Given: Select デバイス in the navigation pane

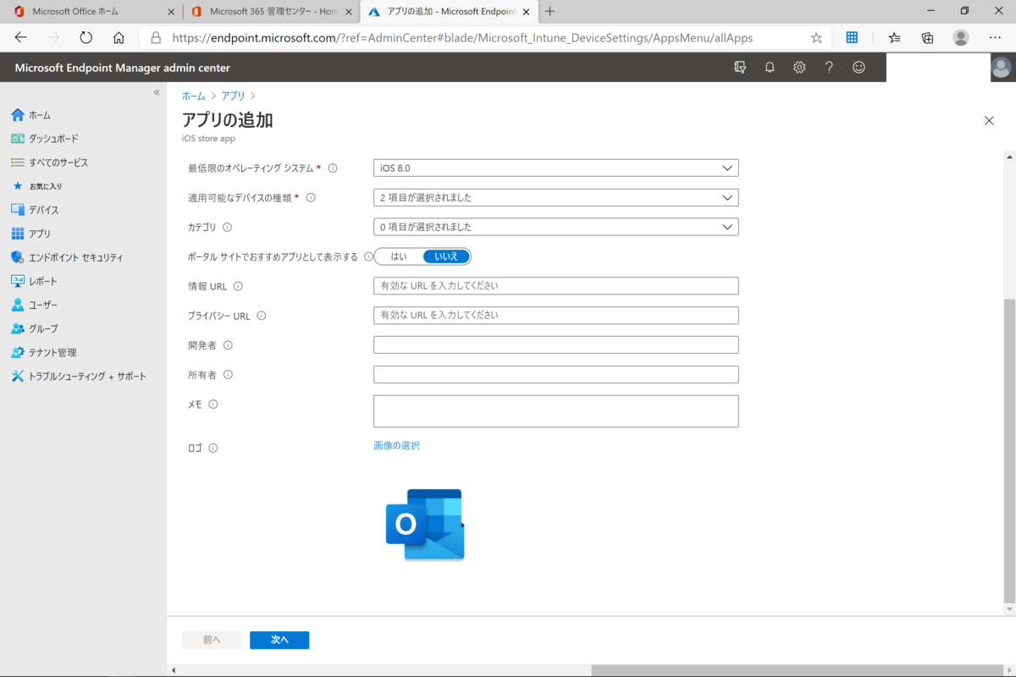Looking at the screenshot, I should point(43,210).
